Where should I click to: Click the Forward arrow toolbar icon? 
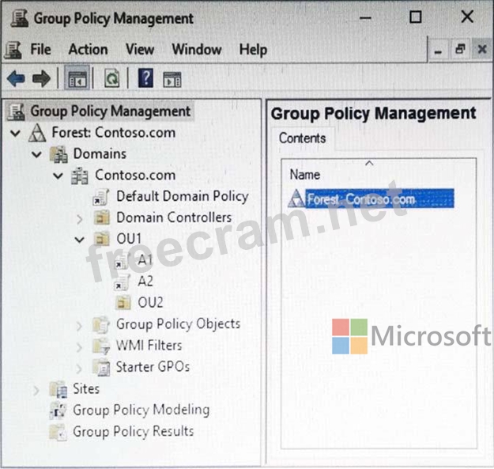click(41, 78)
